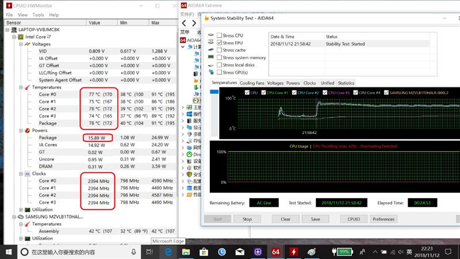Open Preferences in stability test
460x259 pixels.
pyautogui.click(x=384, y=219)
